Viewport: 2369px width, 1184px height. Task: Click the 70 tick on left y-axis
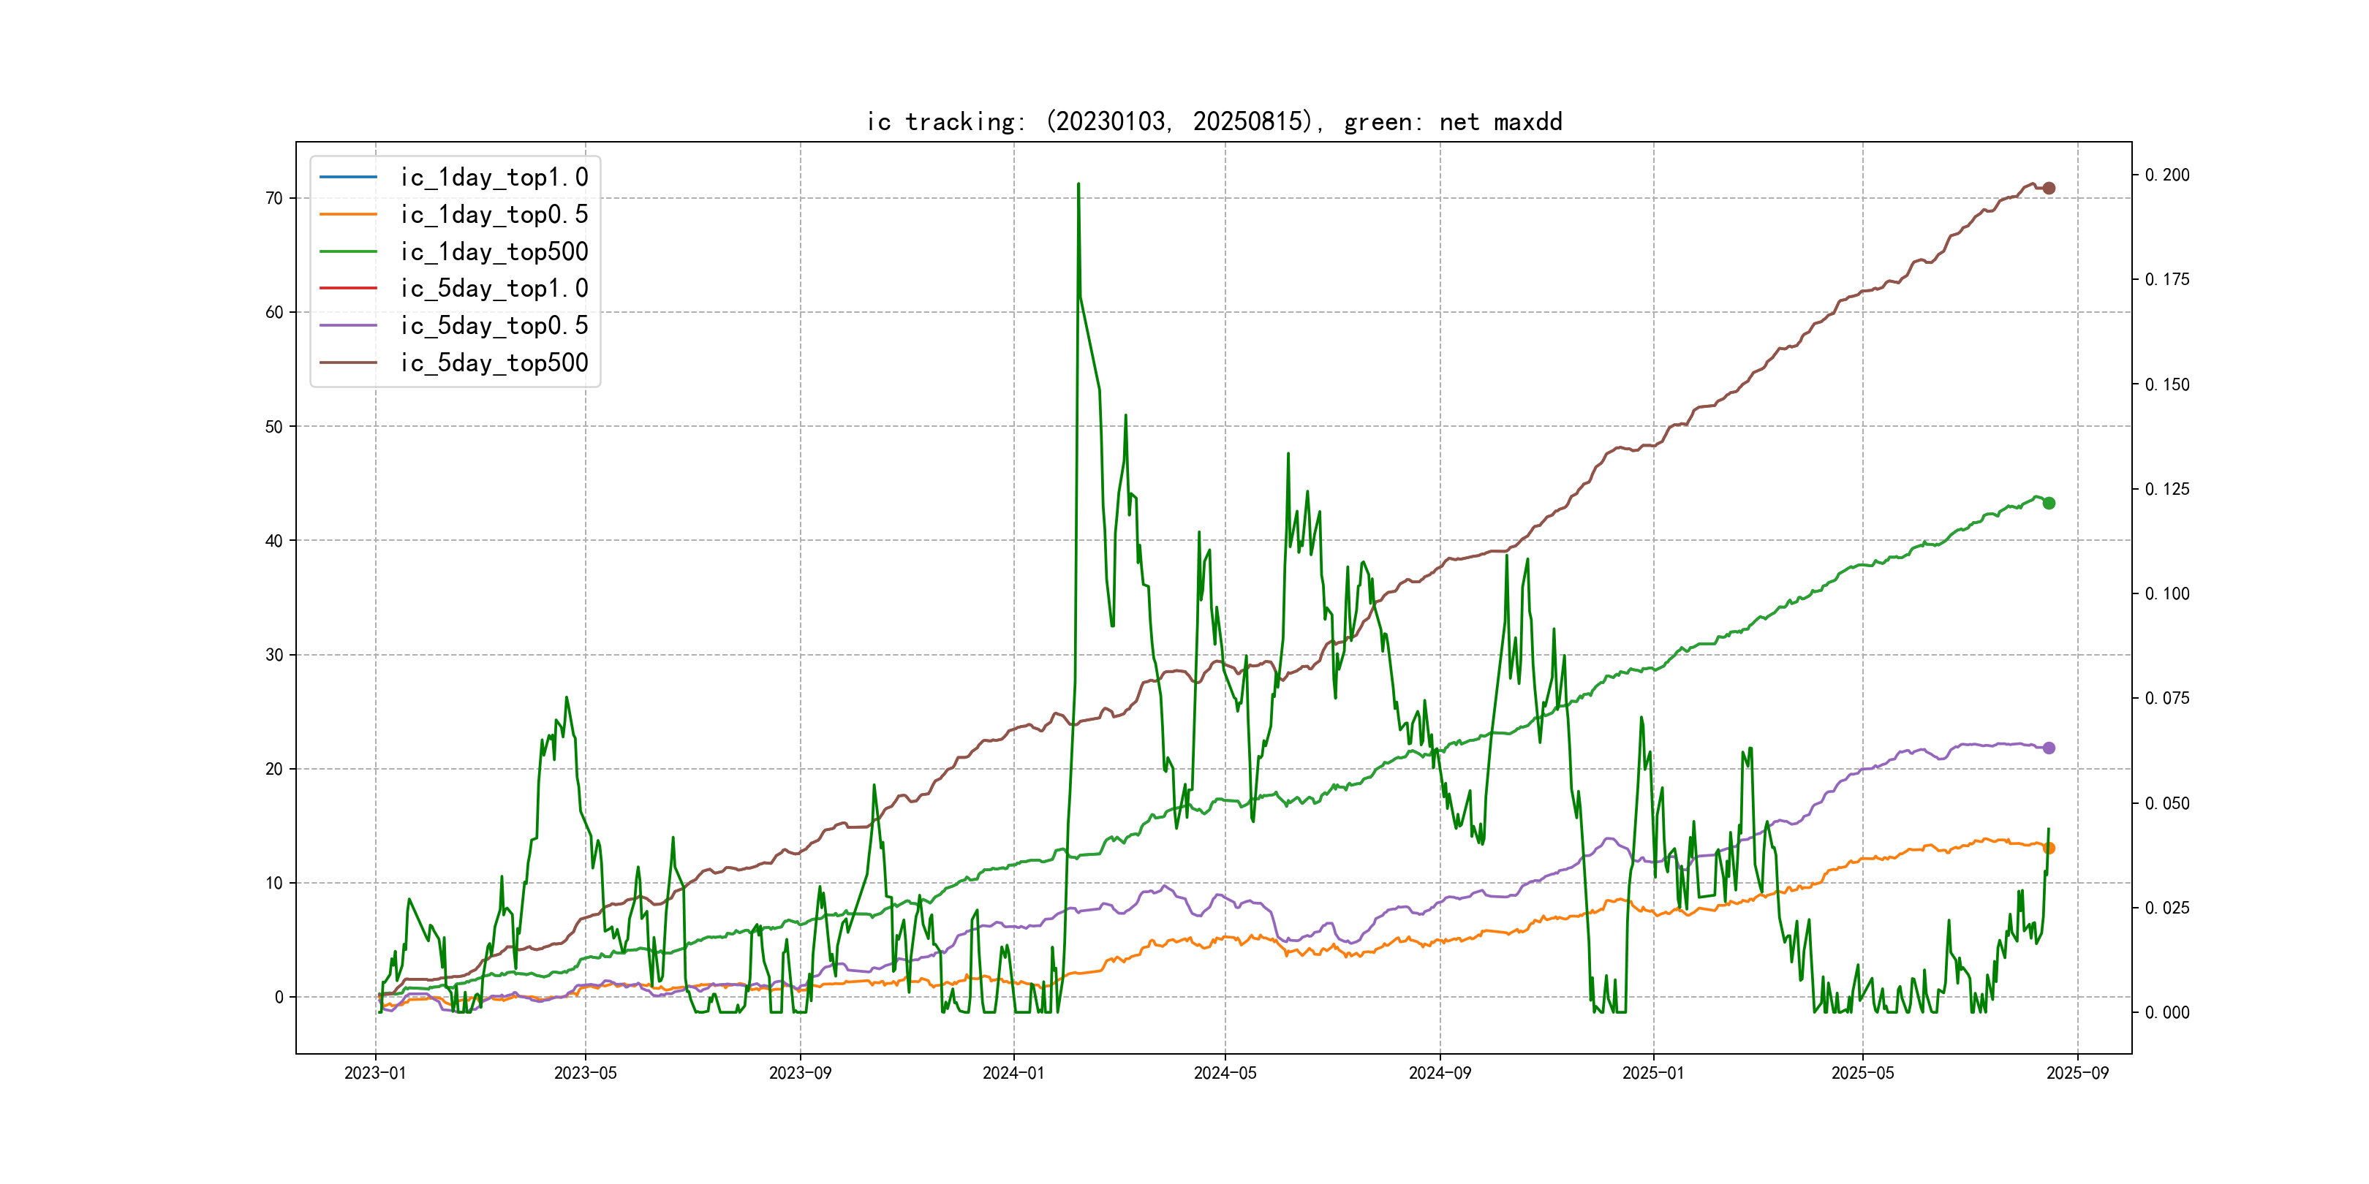(274, 199)
